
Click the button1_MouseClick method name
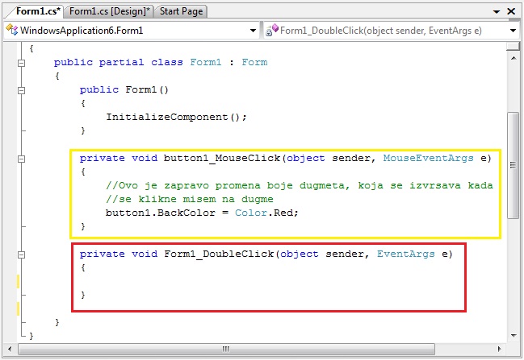222,158
